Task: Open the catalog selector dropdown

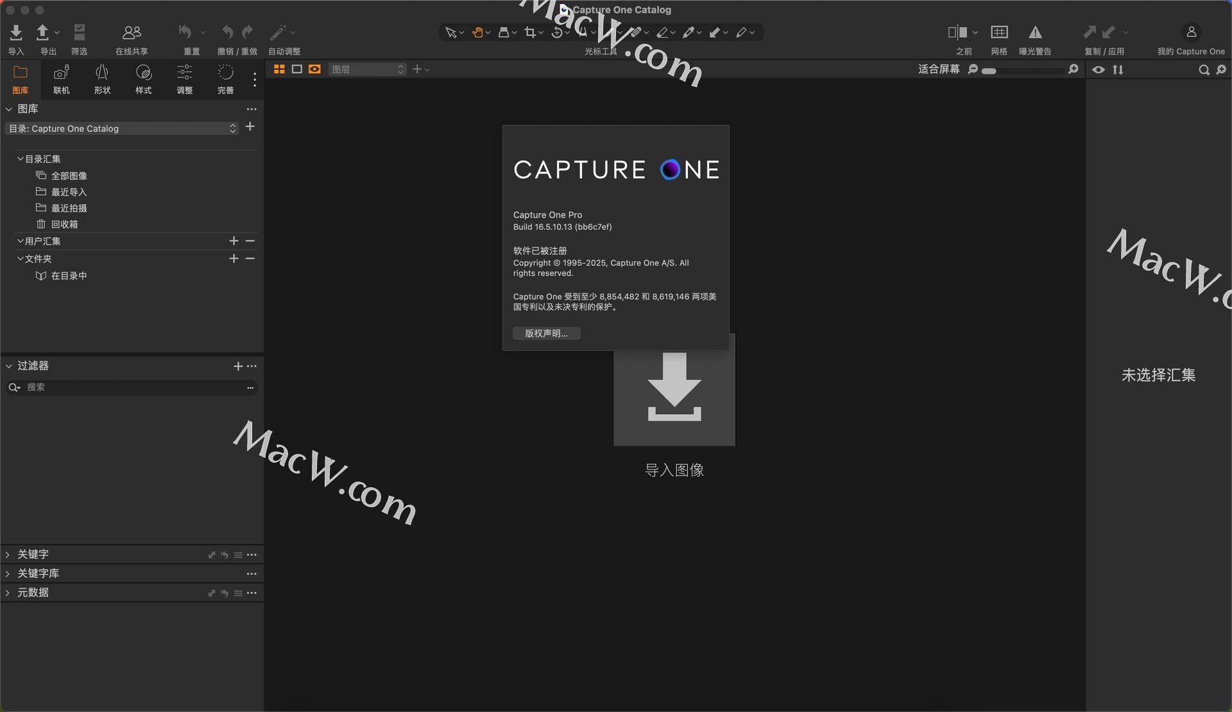Action: click(122, 128)
